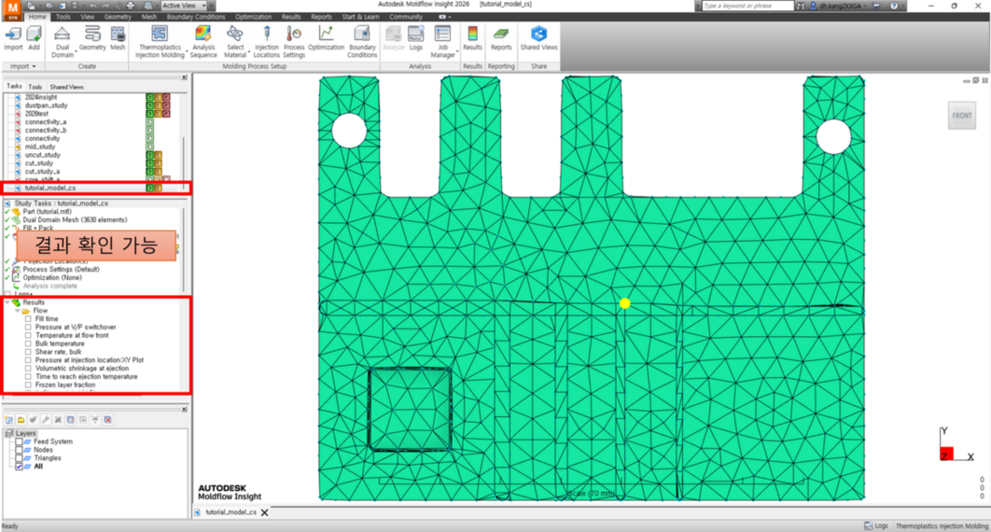Toggle the Nodes layer checkbox
This screenshot has height=532, width=991.
[x=20, y=450]
